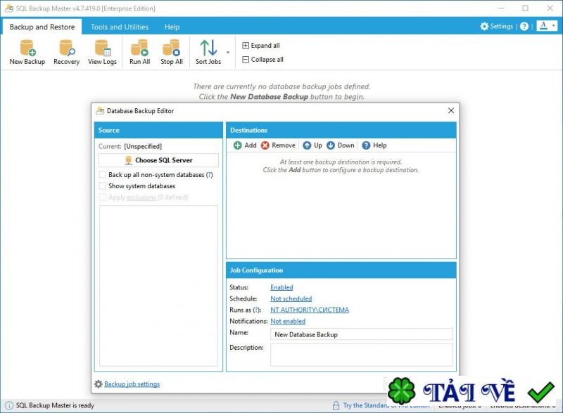Toggle the Apply exclusions checkbox
563x413 pixels.
coord(102,197)
